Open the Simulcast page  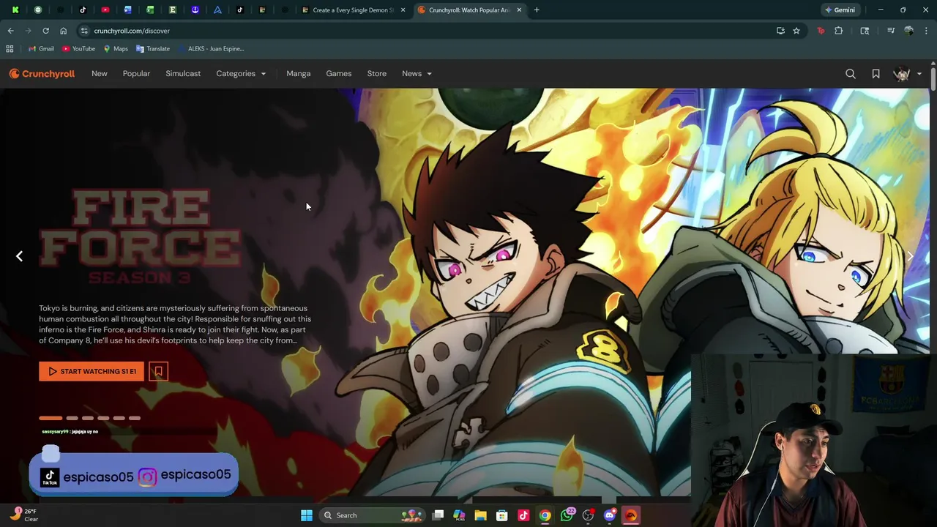(x=183, y=73)
